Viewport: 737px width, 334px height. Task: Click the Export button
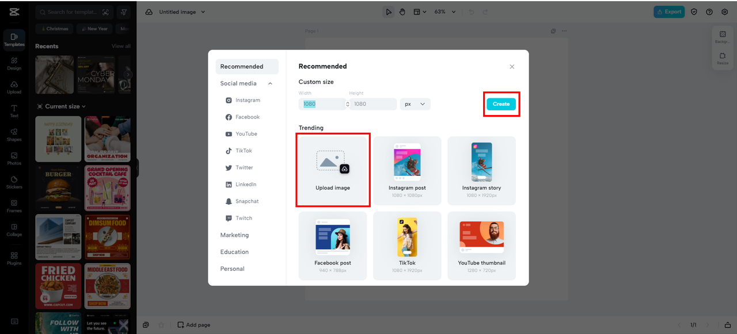point(668,11)
